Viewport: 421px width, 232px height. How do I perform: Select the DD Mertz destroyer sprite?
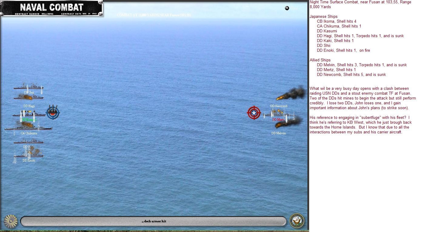279,114
